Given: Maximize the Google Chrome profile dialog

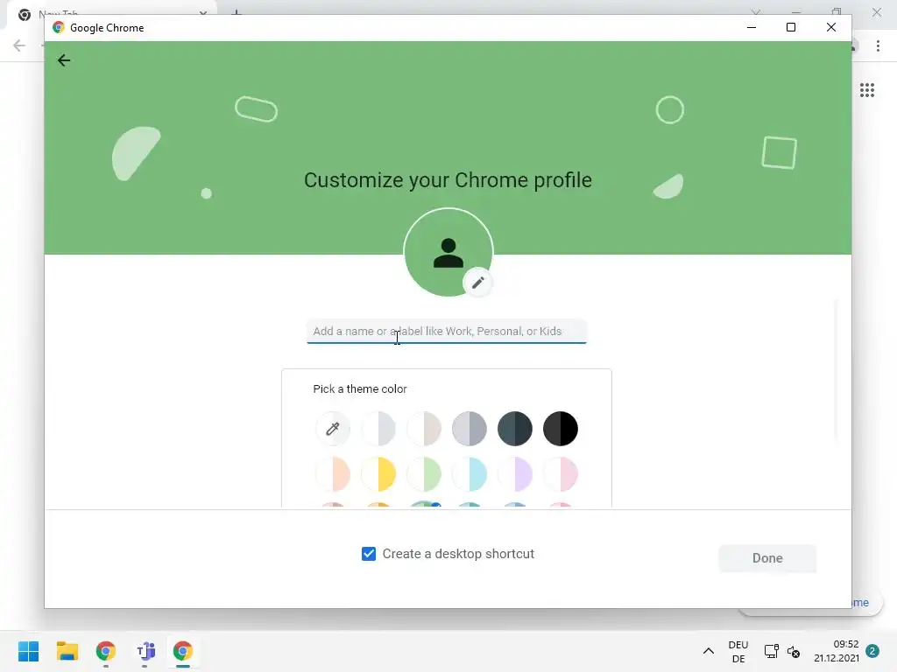Looking at the screenshot, I should coord(791,27).
